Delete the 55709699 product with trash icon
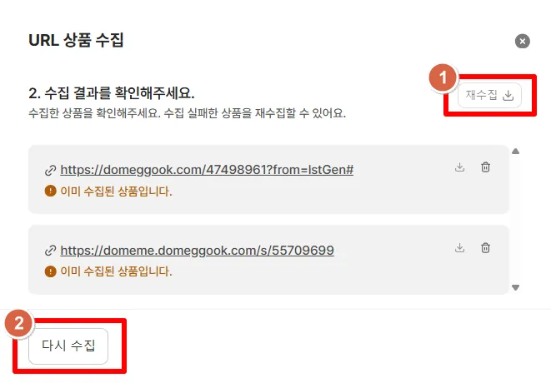Viewport: 551px width, 383px height. [485, 248]
